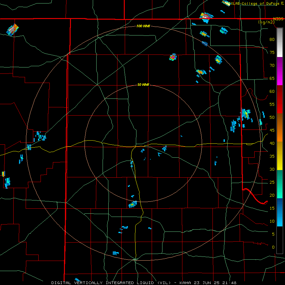Click the 50 NMI range ring label
The image size is (285, 285).
pos(143,85)
